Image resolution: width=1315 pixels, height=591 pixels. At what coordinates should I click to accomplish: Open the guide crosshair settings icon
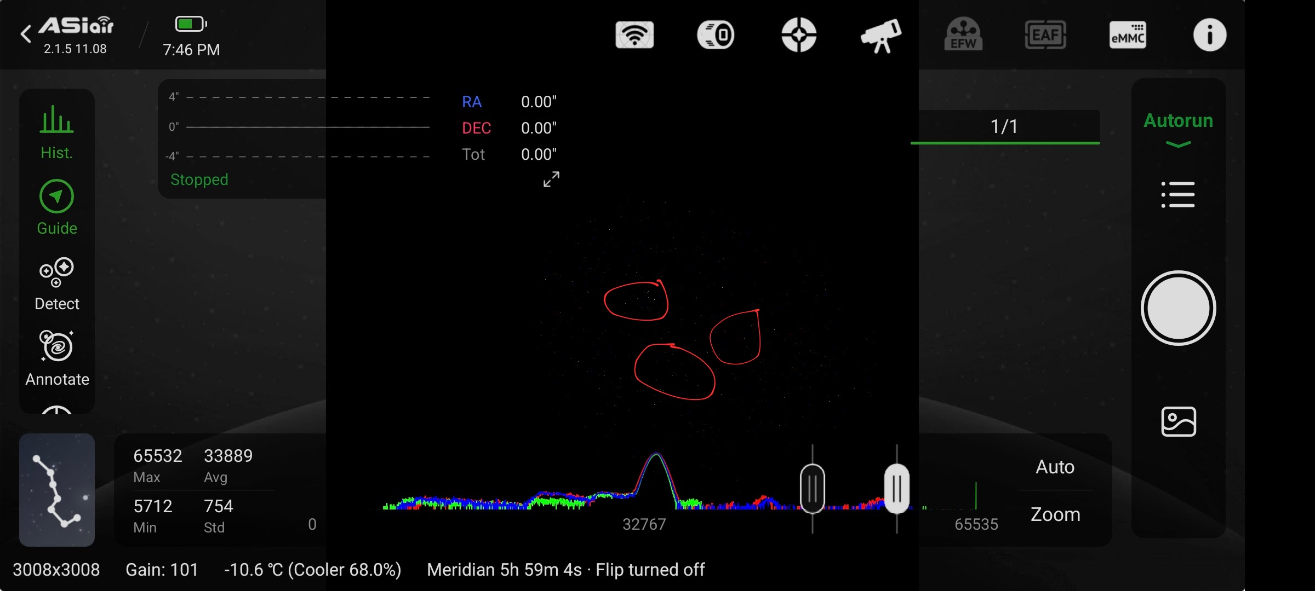(x=799, y=35)
